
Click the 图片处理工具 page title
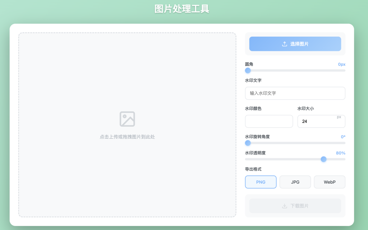(x=182, y=9)
